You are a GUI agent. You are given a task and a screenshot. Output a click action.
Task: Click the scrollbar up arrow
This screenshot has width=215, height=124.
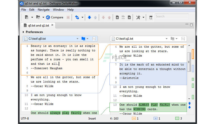point(189,46)
